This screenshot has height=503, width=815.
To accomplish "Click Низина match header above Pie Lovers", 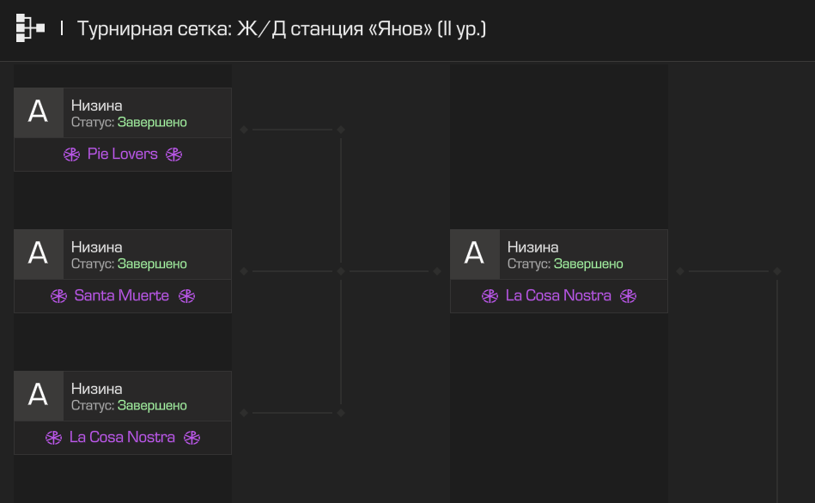I will tap(97, 106).
